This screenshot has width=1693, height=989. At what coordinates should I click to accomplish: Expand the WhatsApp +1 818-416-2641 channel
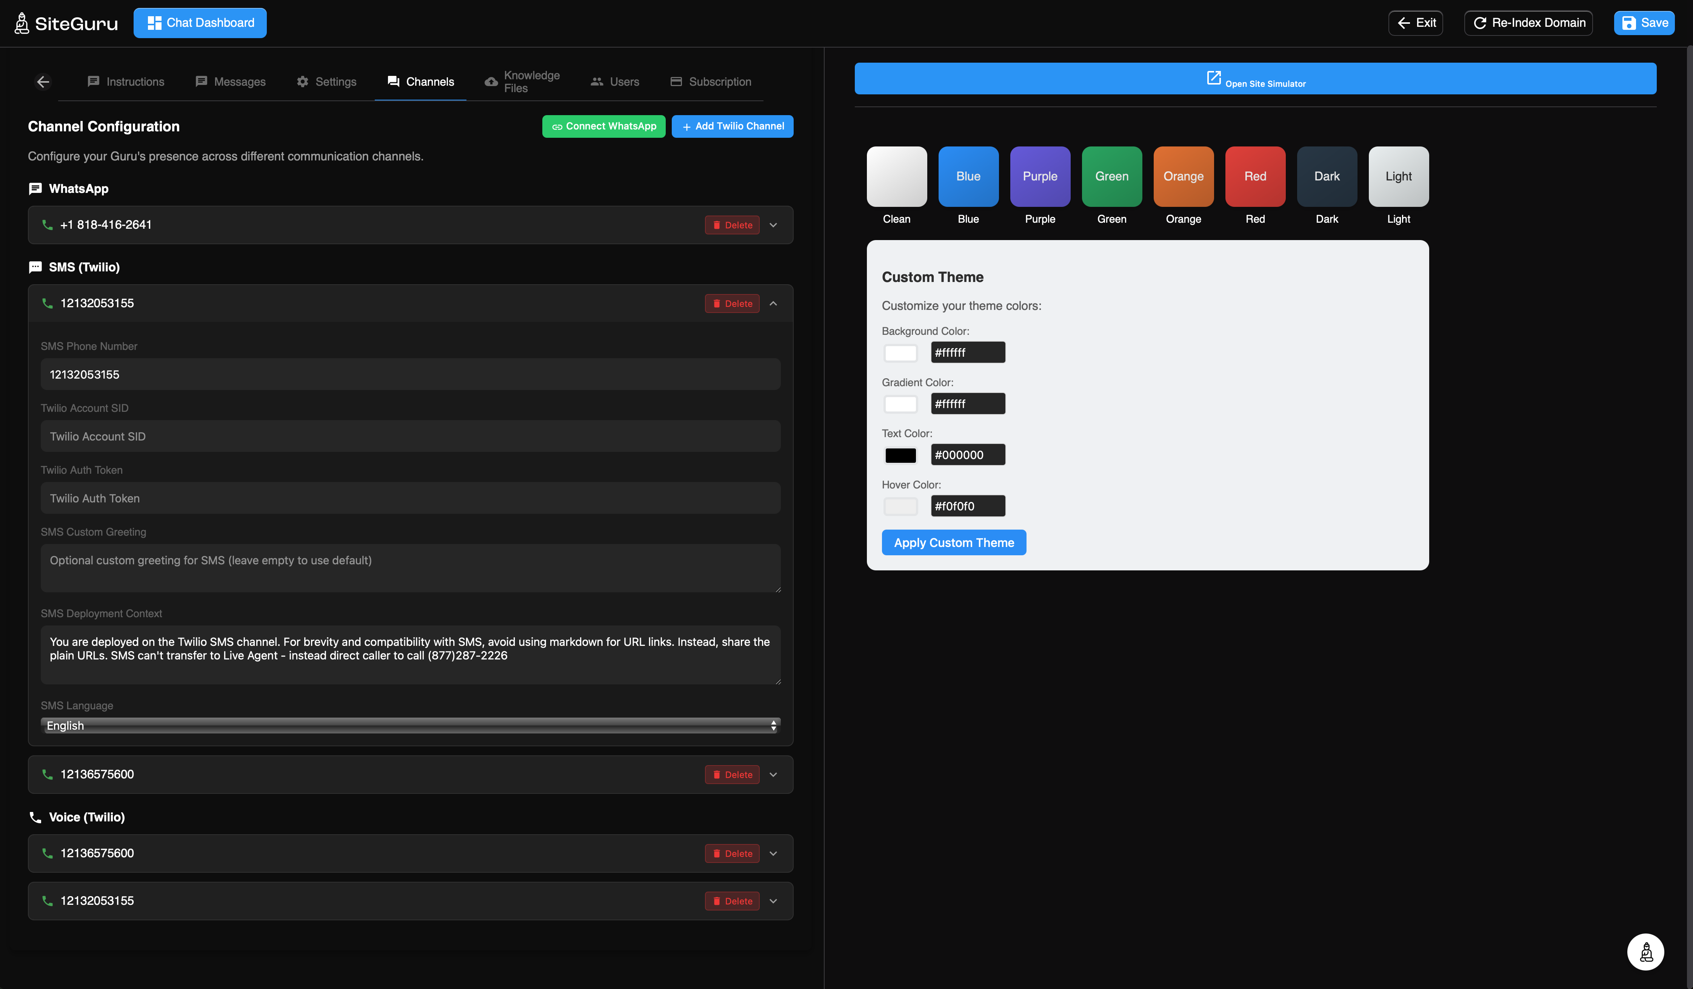(773, 225)
